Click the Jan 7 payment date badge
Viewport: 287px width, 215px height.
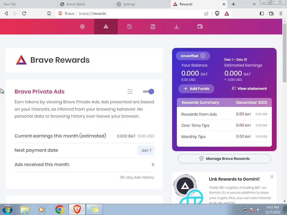tap(146, 150)
